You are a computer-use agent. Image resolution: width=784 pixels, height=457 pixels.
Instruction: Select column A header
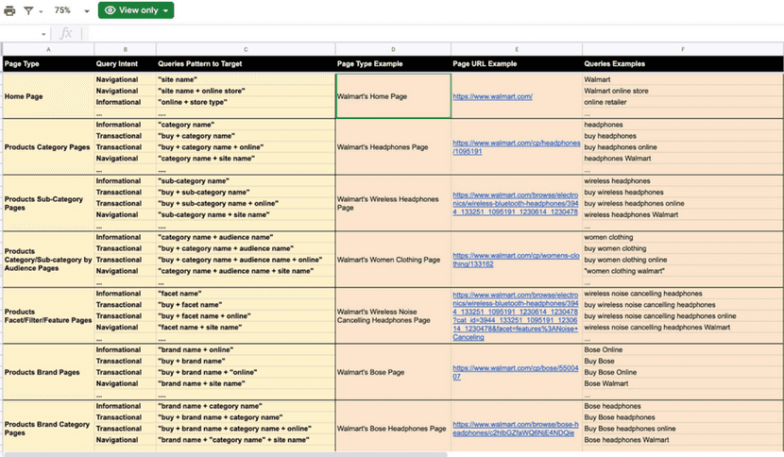(47, 48)
